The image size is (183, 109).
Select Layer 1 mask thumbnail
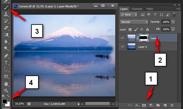click(x=144, y=38)
